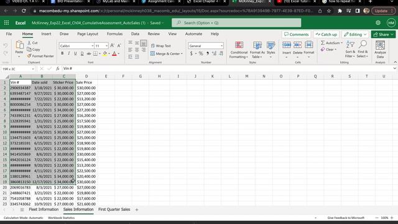Switch to the Data ribbon tab
The image size is (398, 224).
[135, 34]
